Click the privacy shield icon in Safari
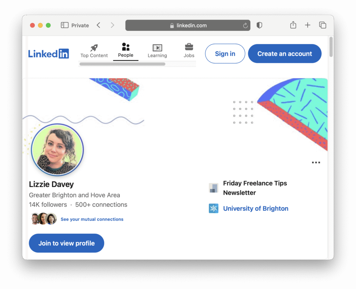The image size is (356, 289). pos(259,25)
